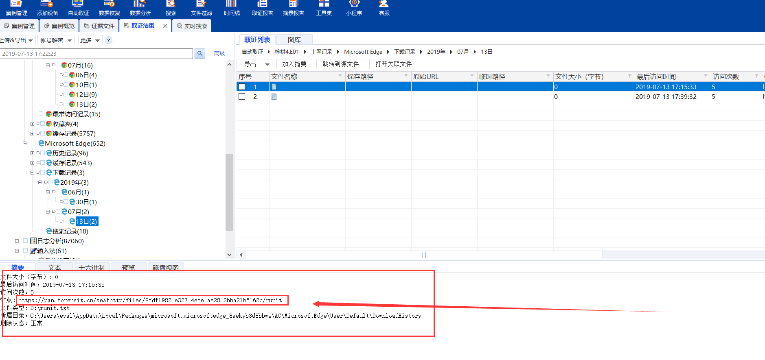The image size is (765, 360).
Task: Open the 更多 dropdown
Action: pos(90,40)
